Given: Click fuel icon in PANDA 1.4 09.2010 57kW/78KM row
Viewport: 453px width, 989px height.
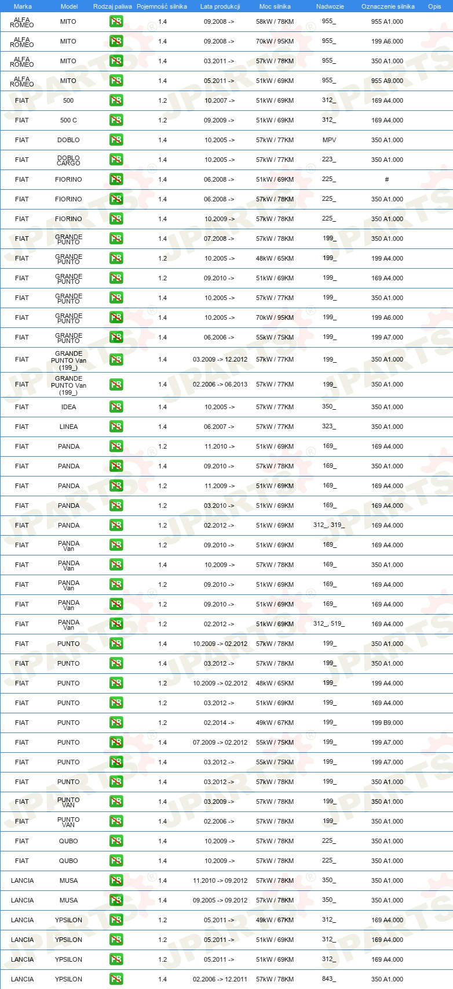Looking at the screenshot, I should (116, 466).
